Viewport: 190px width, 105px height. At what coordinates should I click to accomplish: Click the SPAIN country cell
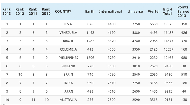68,75
